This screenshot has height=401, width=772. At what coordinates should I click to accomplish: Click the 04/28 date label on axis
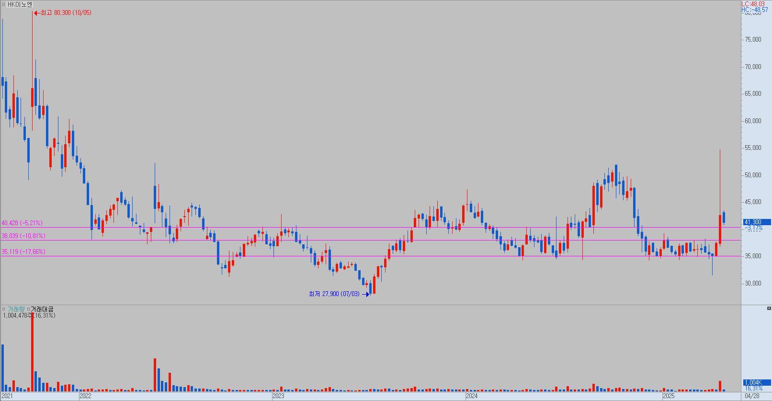coord(753,396)
